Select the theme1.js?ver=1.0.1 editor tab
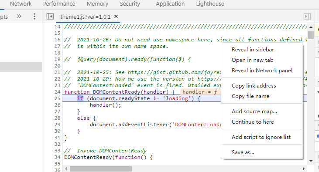This screenshot has height=172, width=319. coord(85,17)
